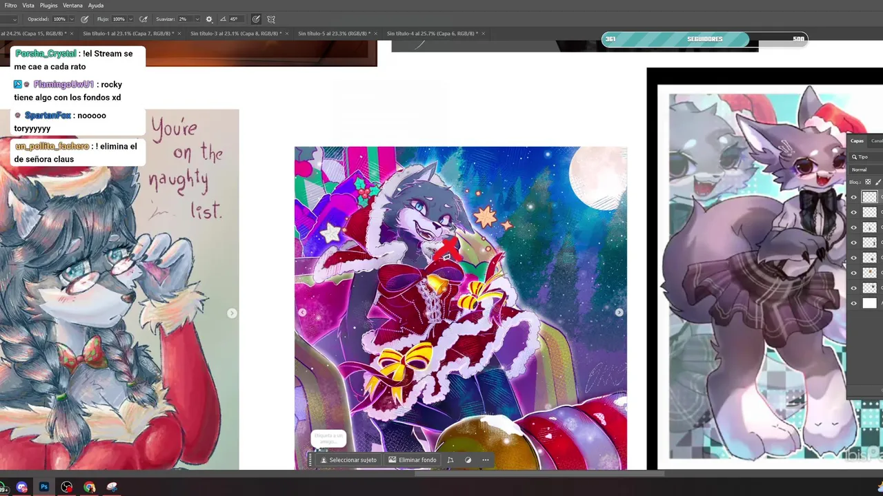Screen dimensions: 883x496
Task: Close the Sin título-3 document tab
Action: click(287, 33)
